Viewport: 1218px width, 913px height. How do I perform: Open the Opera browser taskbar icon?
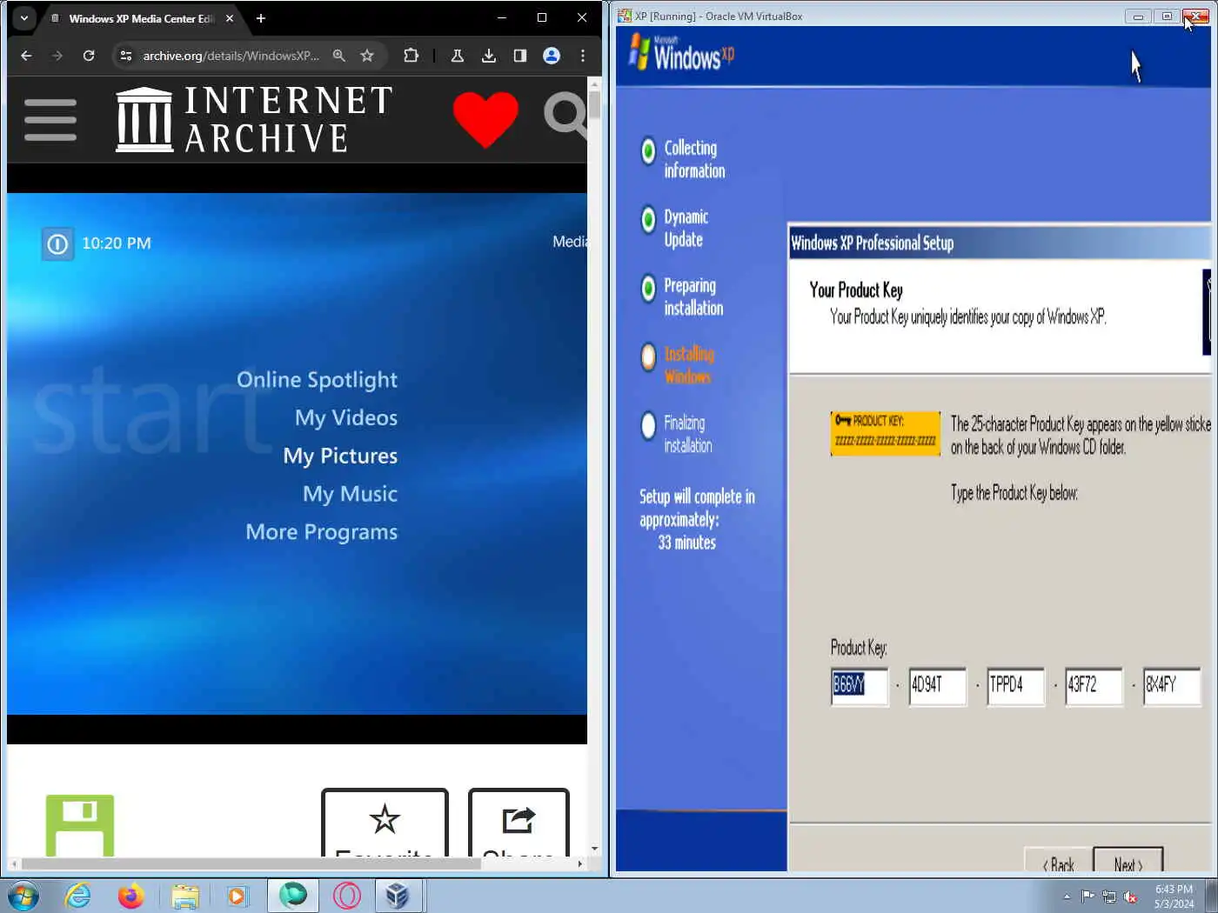[346, 896]
